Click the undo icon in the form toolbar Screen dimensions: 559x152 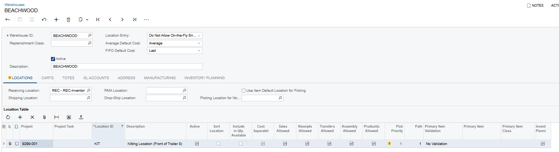point(44,20)
